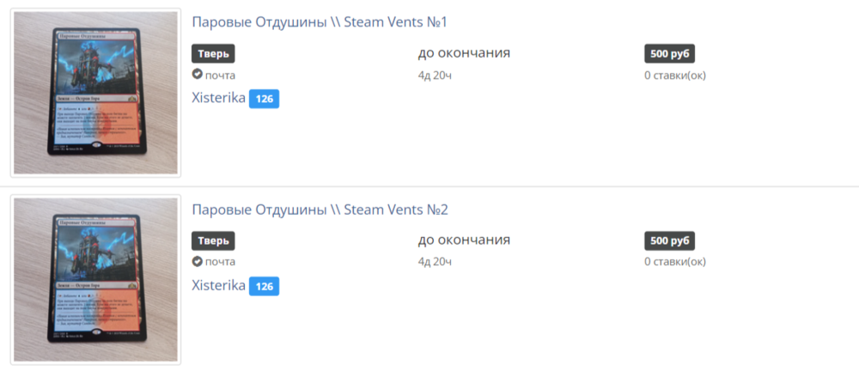Visit seller Xisterika's profile from lot №1
This screenshot has width=859, height=371.
coord(218,99)
